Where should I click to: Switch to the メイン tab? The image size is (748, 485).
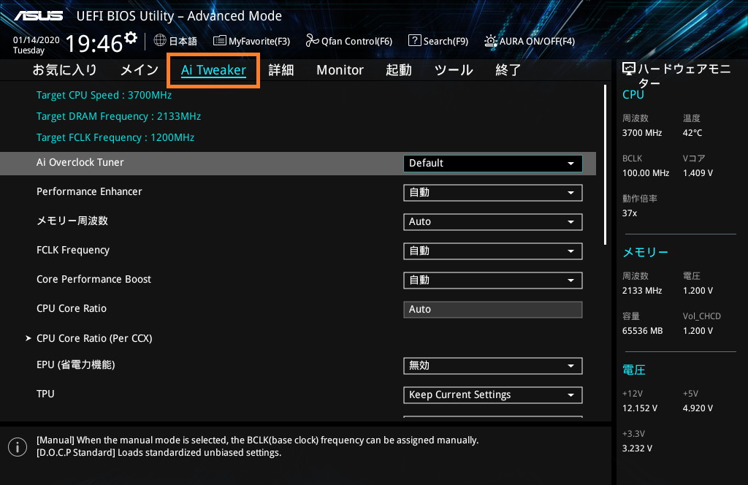point(140,70)
